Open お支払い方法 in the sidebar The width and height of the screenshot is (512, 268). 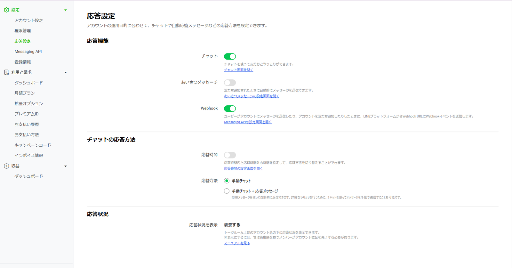[27, 135]
